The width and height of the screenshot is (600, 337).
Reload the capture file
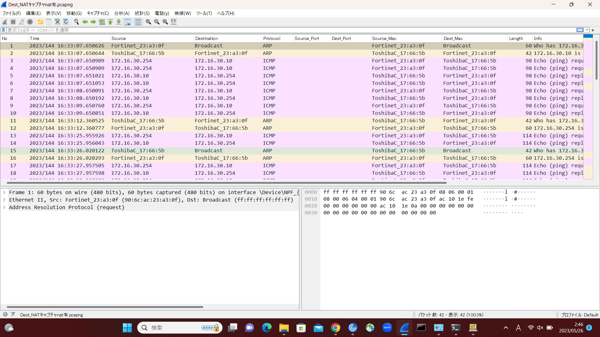66,22
